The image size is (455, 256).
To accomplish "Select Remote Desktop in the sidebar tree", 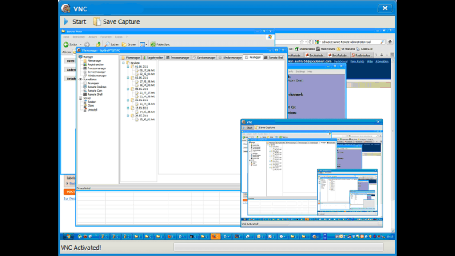I will coord(97,87).
